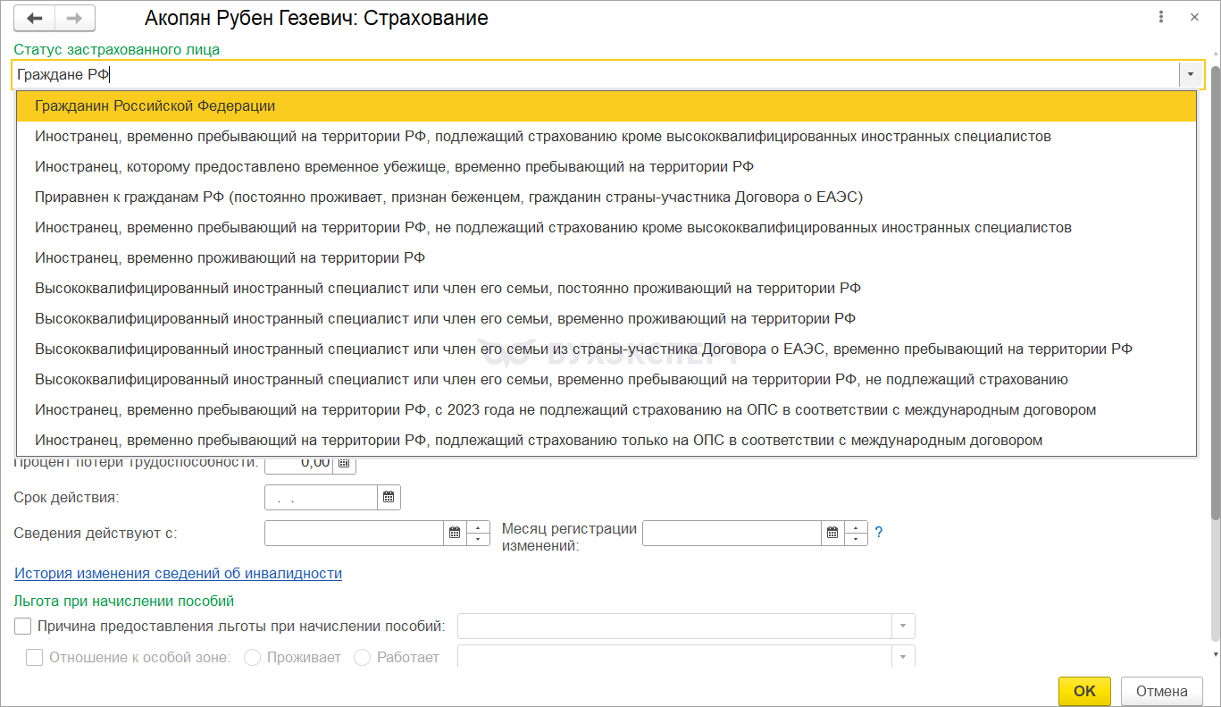Toggle Отношение к особой зоне checkbox
Image resolution: width=1221 pixels, height=707 pixels.
tap(34, 657)
